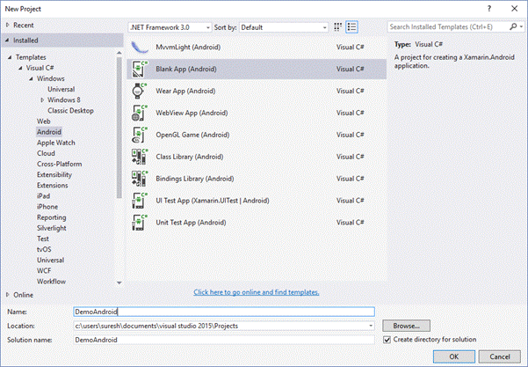The width and height of the screenshot is (528, 367).
Task: Select the Web category
Action: point(44,121)
